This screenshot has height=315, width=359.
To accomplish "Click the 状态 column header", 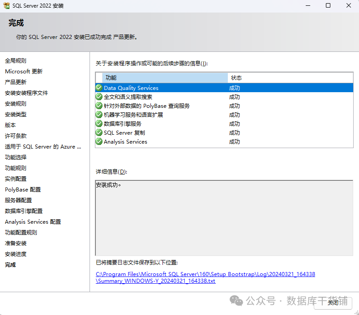I will click(291, 77).
